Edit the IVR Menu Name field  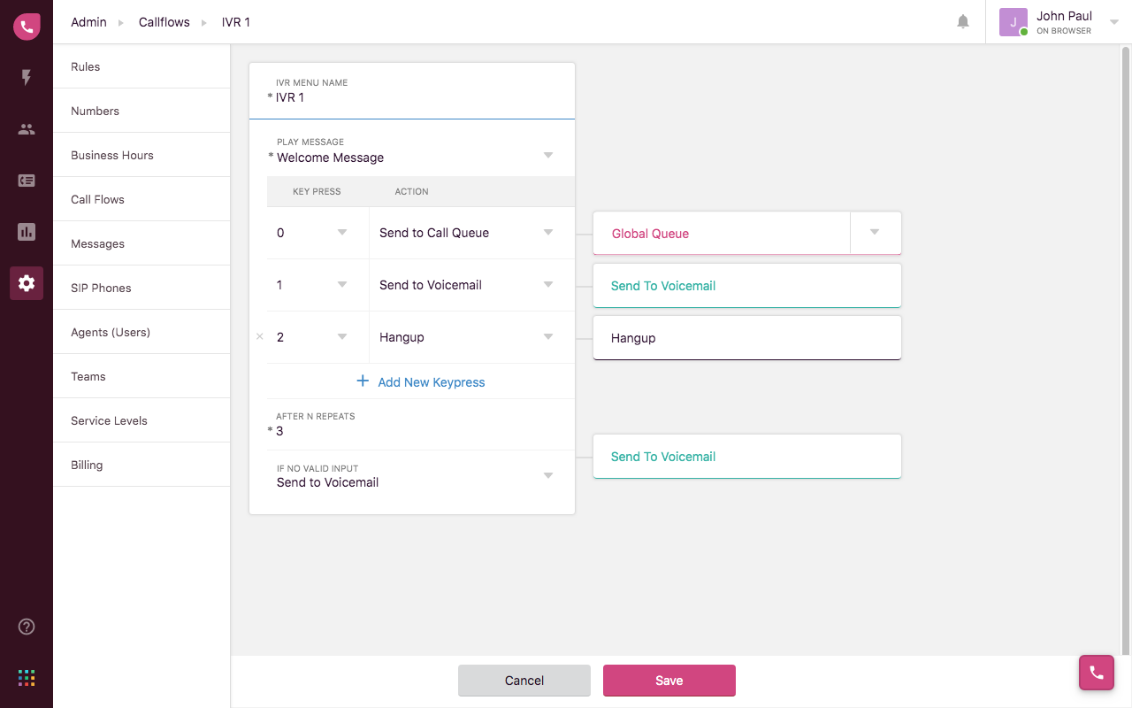coord(412,91)
